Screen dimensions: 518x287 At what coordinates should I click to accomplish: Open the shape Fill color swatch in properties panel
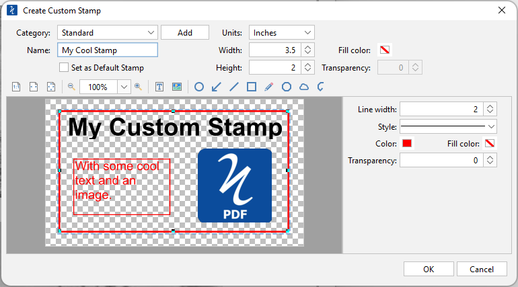pyautogui.click(x=490, y=144)
